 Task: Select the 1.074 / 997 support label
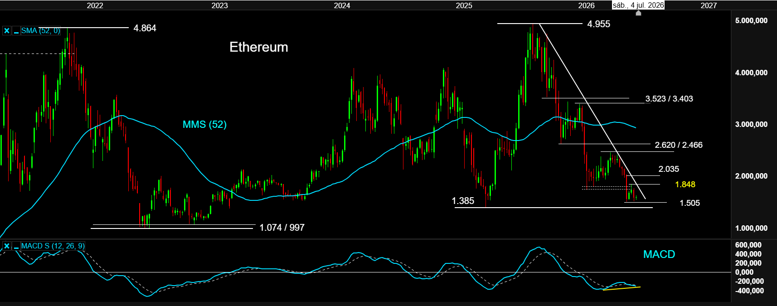[282, 228]
